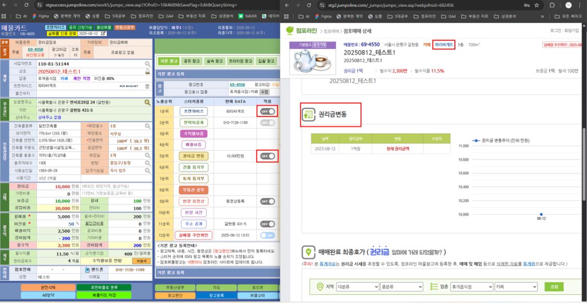Toggle the 주소 공개 switch
This screenshot has width=587, height=303.
pos(267,224)
